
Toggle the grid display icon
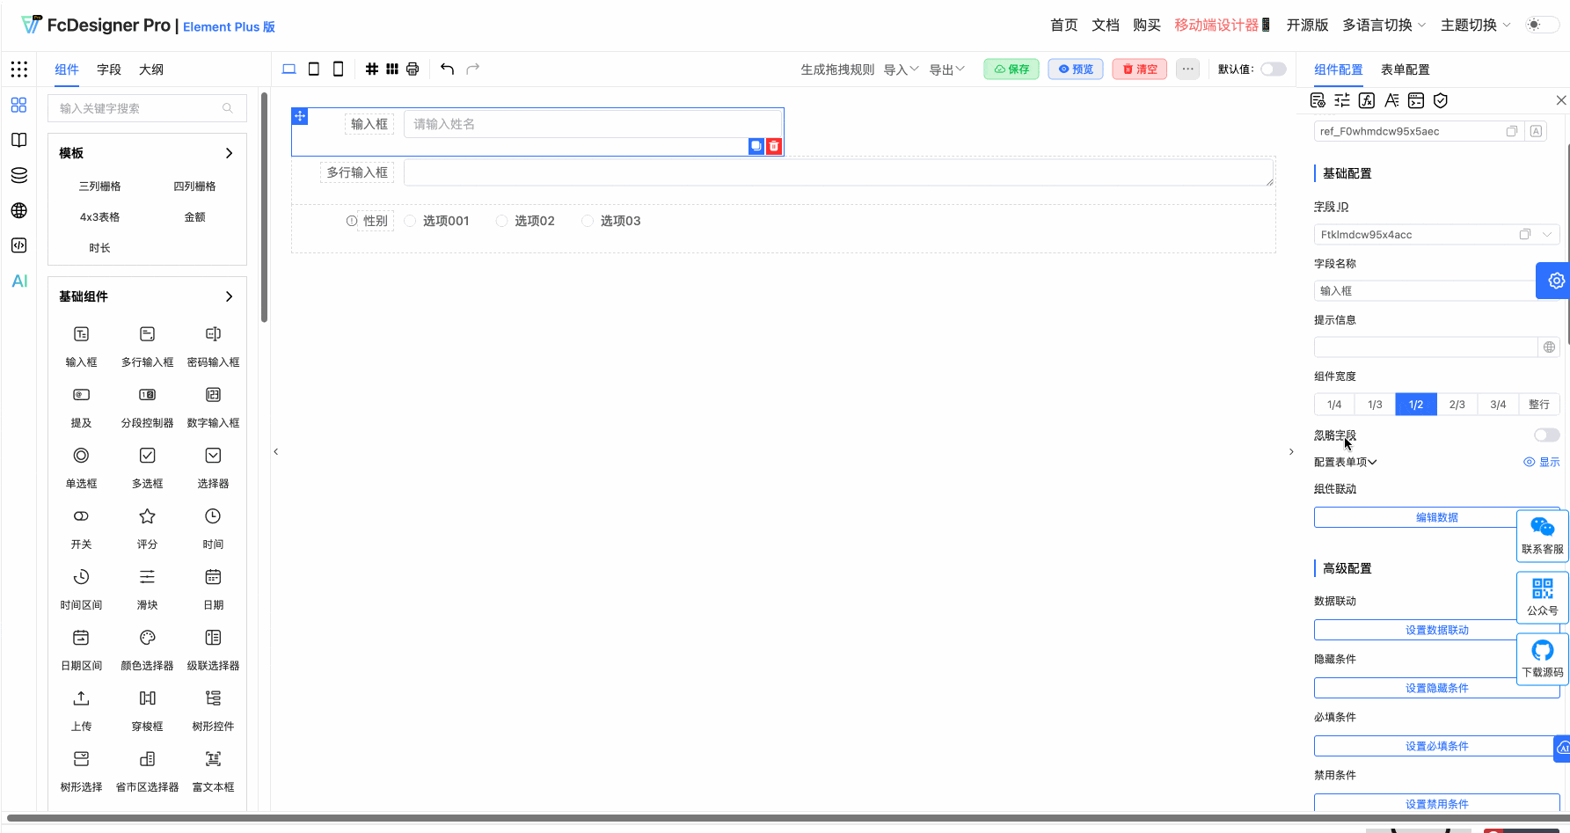[x=371, y=68]
